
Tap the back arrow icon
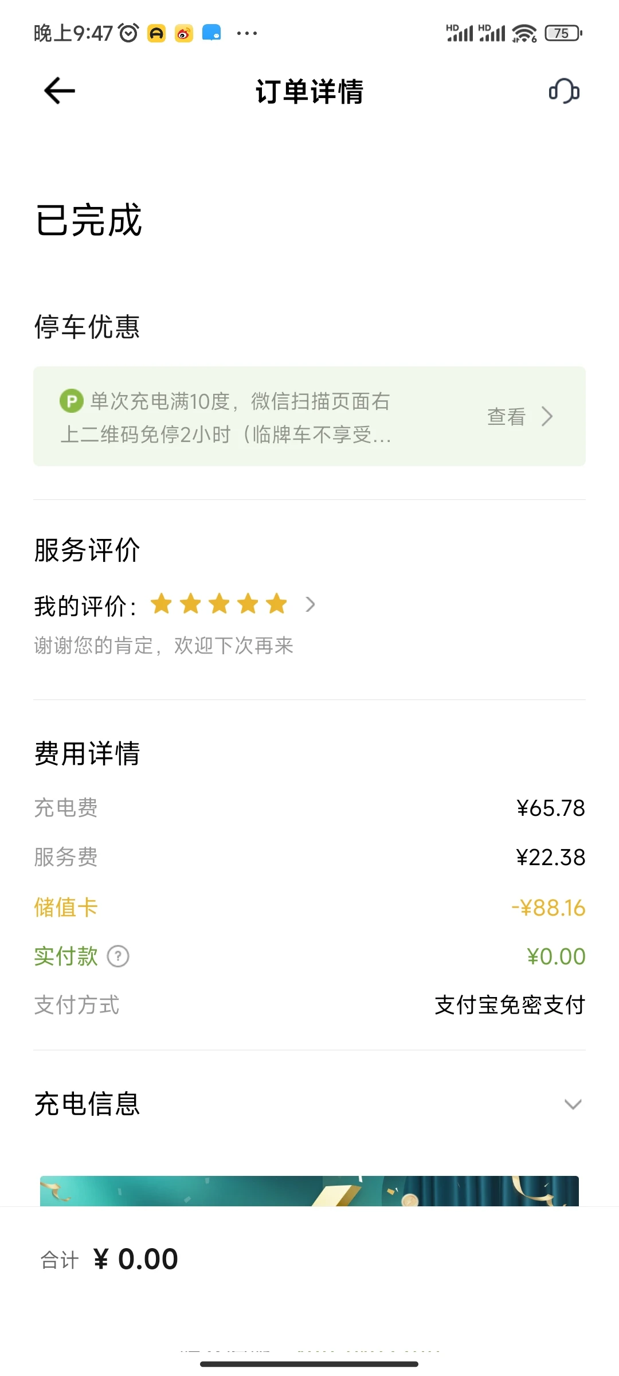[x=60, y=91]
